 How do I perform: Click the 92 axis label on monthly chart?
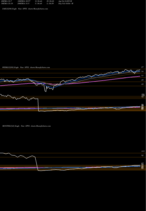tap(142, 155)
